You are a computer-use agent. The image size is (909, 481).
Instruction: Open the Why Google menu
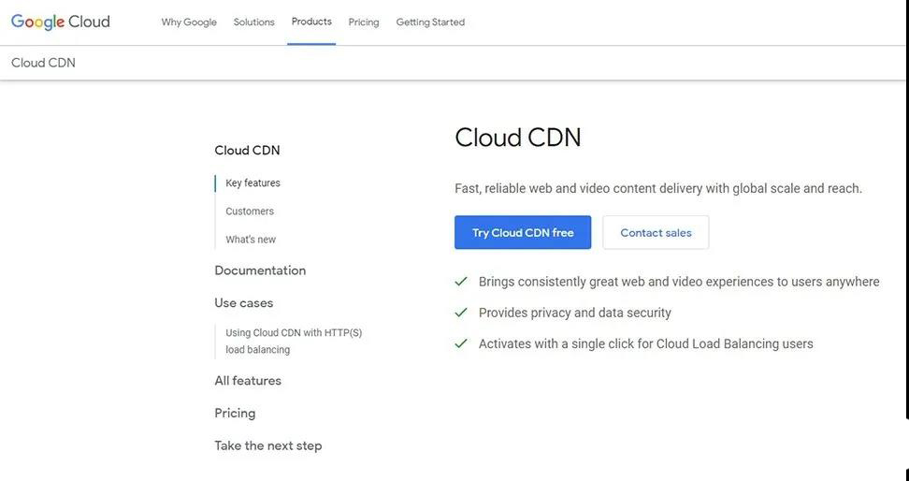[189, 22]
